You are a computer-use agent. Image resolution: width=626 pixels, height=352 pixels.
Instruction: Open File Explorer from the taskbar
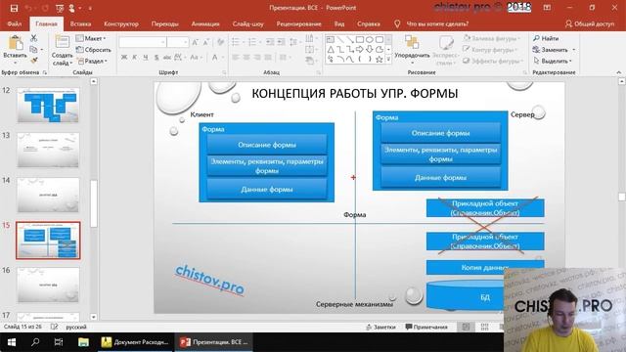tap(83, 342)
